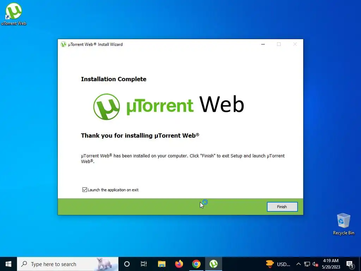
Task: Click the taskbar search box
Action: (x=68, y=264)
